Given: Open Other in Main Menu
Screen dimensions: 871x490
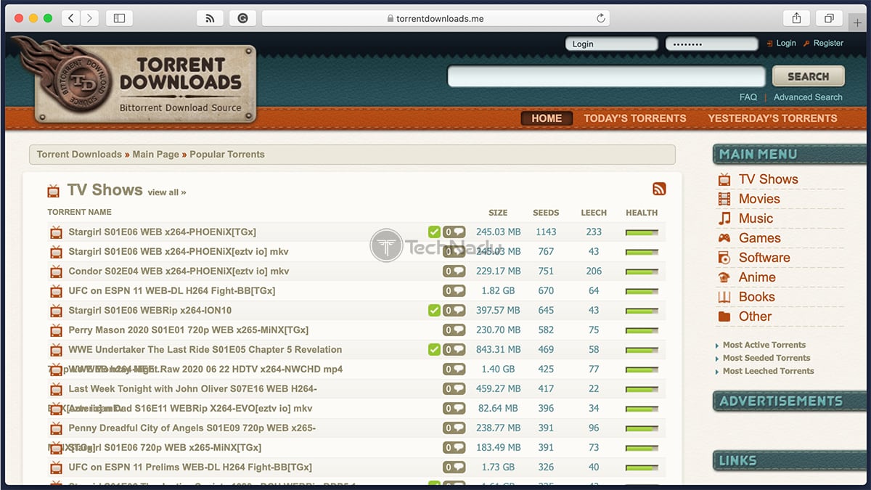Looking at the screenshot, I should [x=755, y=317].
